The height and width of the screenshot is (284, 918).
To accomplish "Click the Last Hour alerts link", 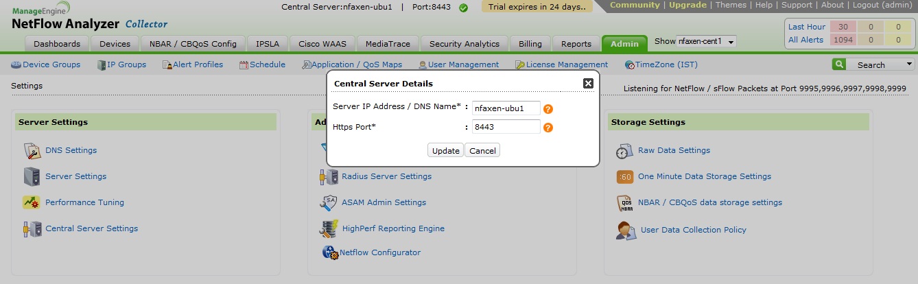I will tap(807, 27).
